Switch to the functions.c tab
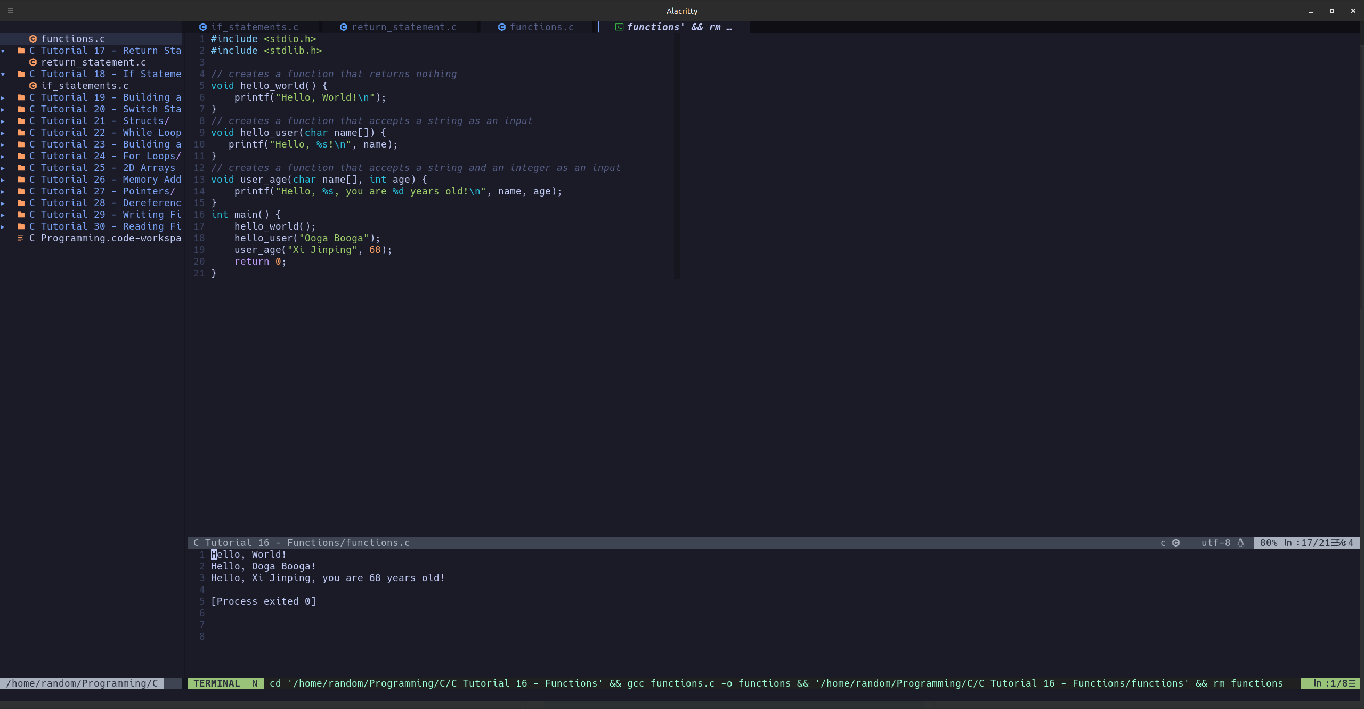The height and width of the screenshot is (709, 1364). [x=541, y=27]
